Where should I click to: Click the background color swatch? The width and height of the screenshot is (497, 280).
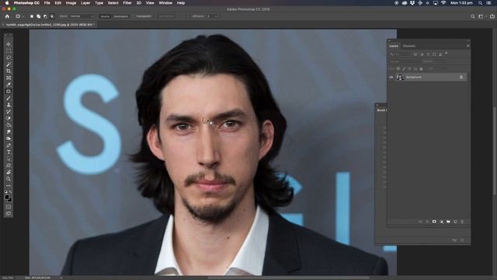pyautogui.click(x=10, y=200)
